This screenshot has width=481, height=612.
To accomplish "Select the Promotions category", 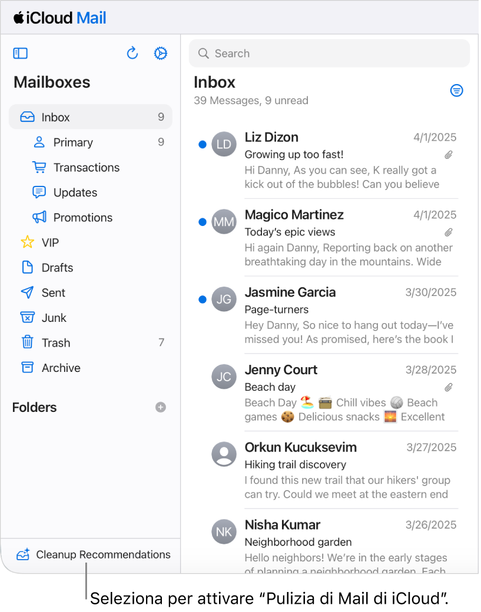I will pyautogui.click(x=83, y=217).
